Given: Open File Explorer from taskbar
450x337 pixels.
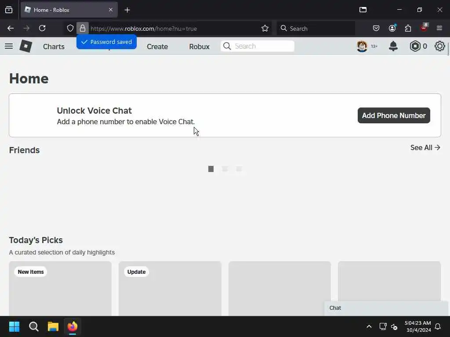Looking at the screenshot, I should click(53, 326).
